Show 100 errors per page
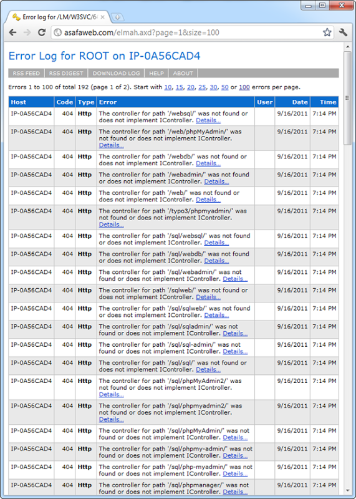This screenshot has width=356, height=499. tap(244, 87)
